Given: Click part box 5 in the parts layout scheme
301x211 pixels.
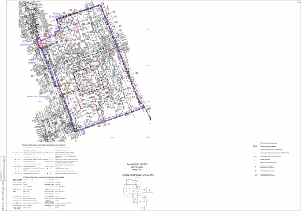Looking at the screenshot, I should [126, 191].
